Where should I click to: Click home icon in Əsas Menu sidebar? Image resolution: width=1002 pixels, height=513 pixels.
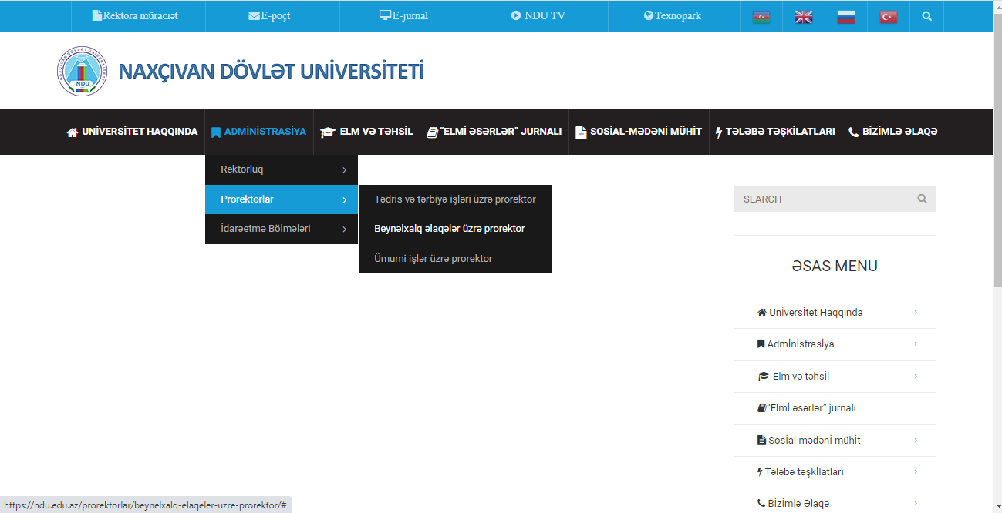point(762,313)
